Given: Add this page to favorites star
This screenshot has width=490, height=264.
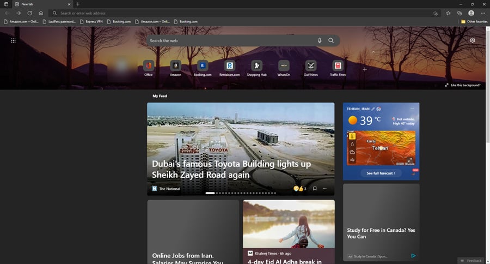Looking at the screenshot, I should (436, 13).
